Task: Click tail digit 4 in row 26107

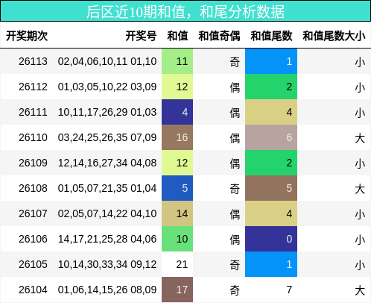Action: 271,213
